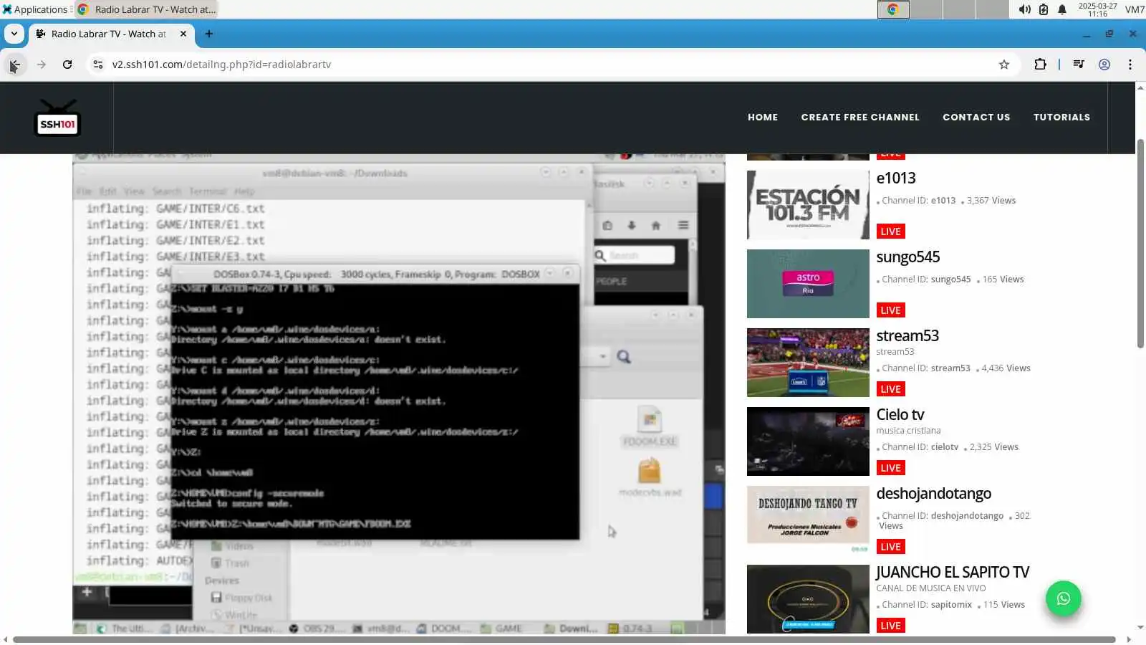Open the sungo545 channel title link

908,257
